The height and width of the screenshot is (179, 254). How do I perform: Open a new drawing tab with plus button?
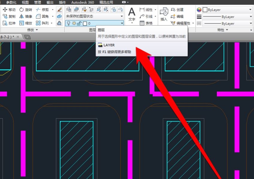pos(27,37)
